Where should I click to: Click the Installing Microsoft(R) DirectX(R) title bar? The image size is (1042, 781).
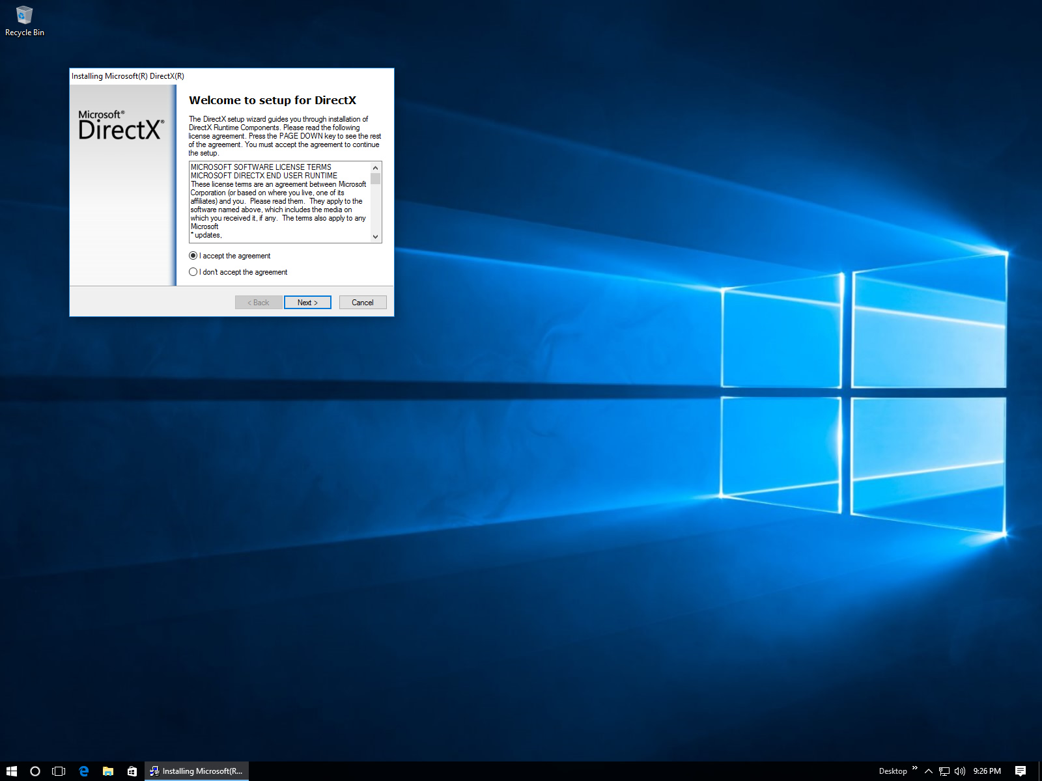click(231, 76)
